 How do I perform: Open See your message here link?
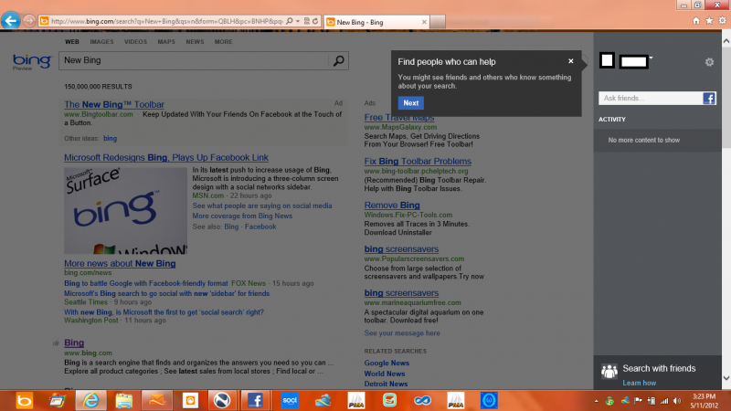coord(402,333)
